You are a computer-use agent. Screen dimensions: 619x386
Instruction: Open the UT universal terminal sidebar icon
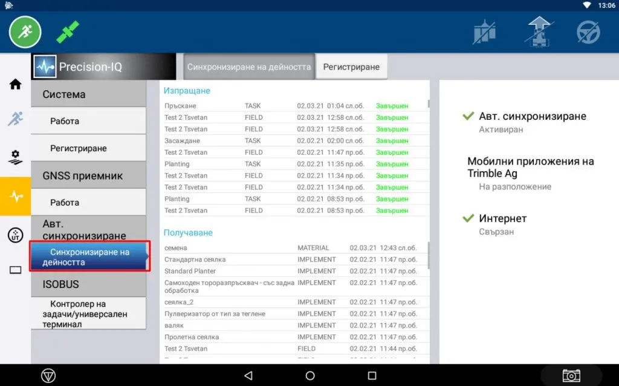coord(15,235)
